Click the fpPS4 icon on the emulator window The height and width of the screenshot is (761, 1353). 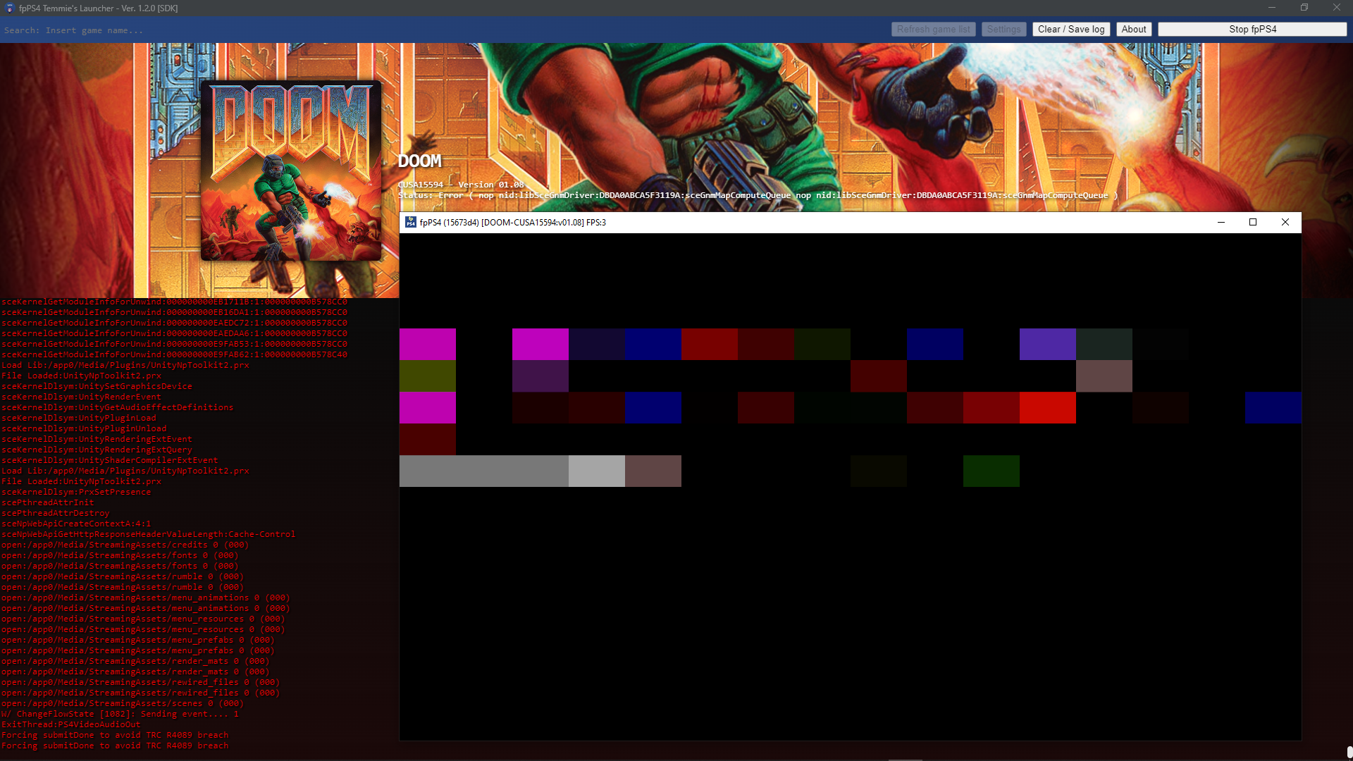411,222
